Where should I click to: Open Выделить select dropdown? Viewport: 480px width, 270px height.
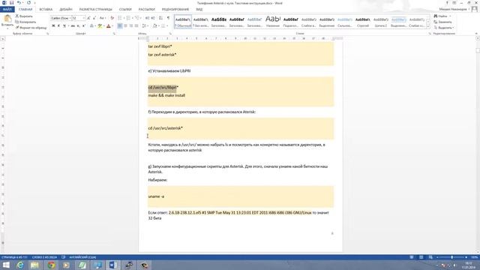click(444, 28)
